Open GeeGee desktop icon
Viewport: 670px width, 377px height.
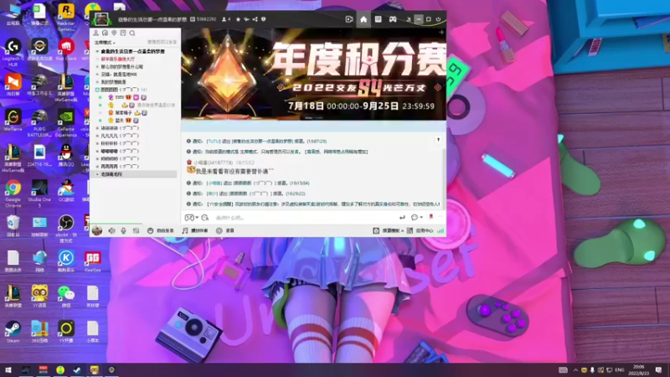[x=92, y=261]
